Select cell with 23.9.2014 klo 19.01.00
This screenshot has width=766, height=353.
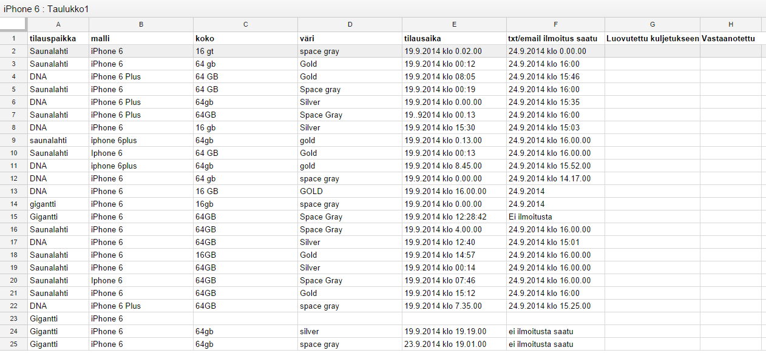454,344
